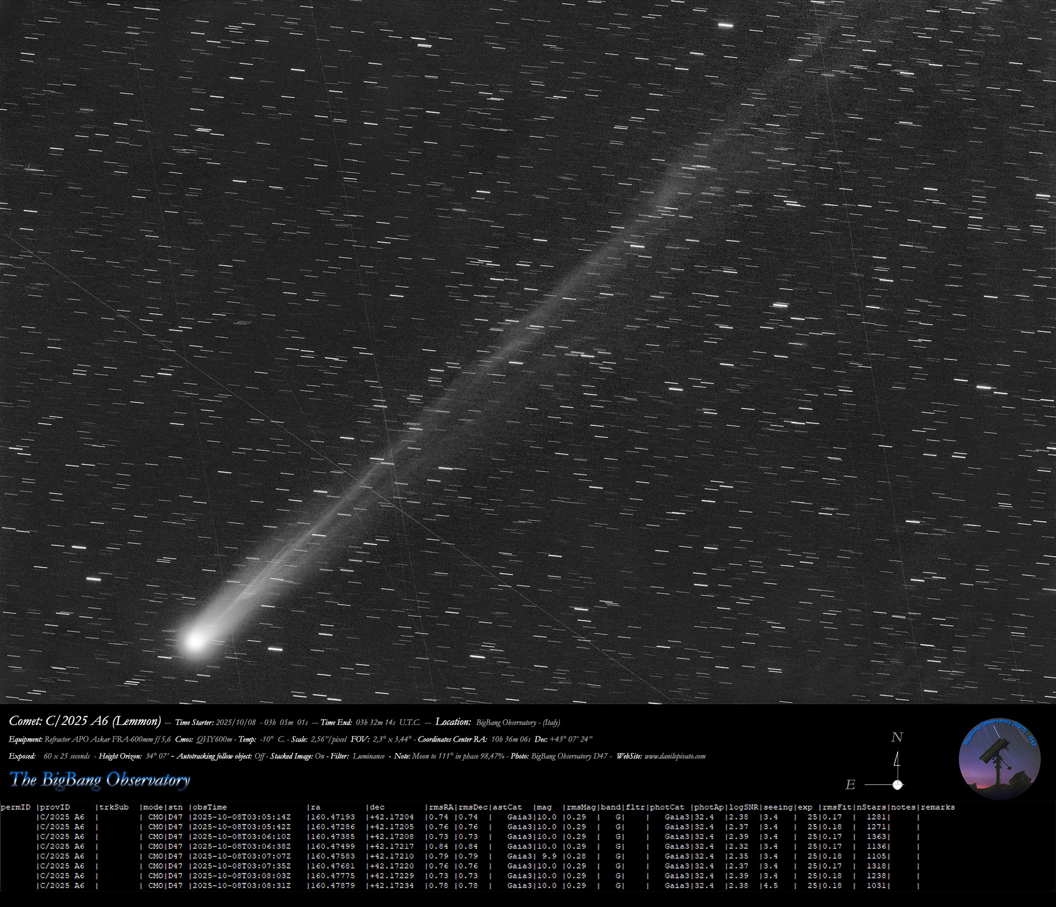
Task: Open the www.danilopivato.com website link
Action: pyautogui.click(x=674, y=756)
